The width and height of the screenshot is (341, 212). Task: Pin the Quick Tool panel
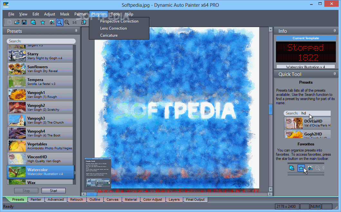tap(335, 74)
